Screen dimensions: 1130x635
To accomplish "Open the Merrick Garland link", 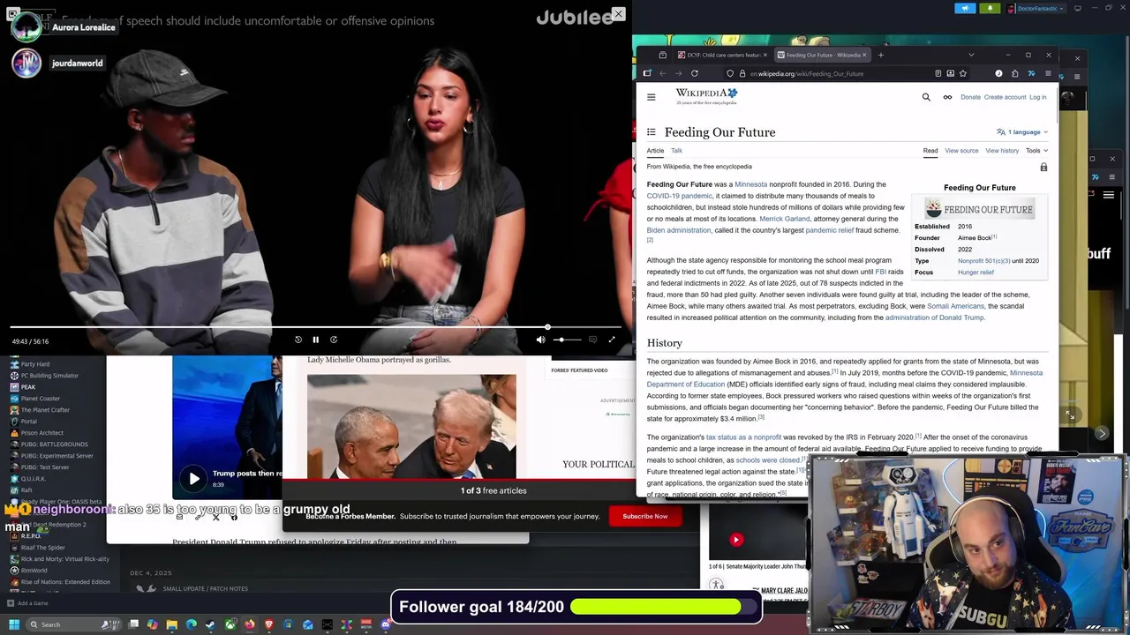I will pyautogui.click(x=784, y=219).
